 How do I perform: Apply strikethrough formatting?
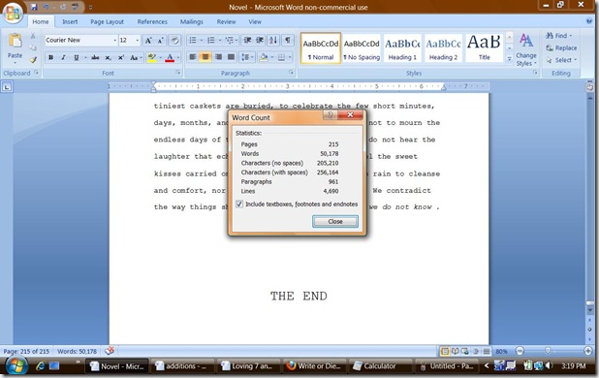click(x=95, y=57)
